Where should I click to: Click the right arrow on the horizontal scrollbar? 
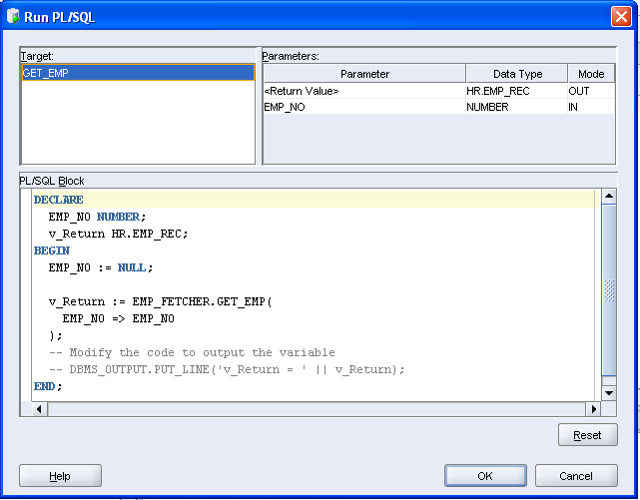click(593, 409)
